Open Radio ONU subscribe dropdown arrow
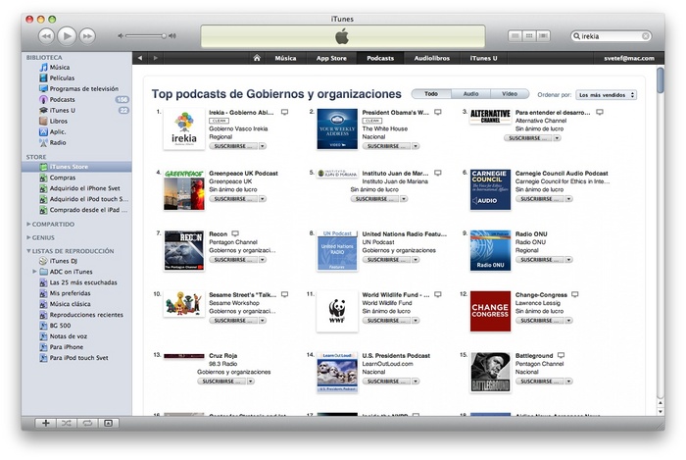Screen dimensions: 686x460 point(568,260)
